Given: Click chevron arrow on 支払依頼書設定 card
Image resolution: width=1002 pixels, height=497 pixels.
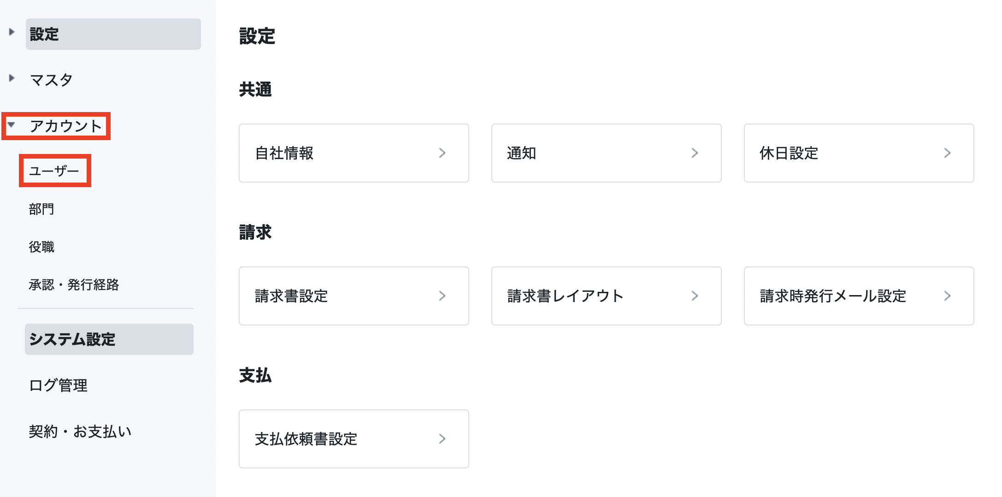Looking at the screenshot, I should click(442, 439).
